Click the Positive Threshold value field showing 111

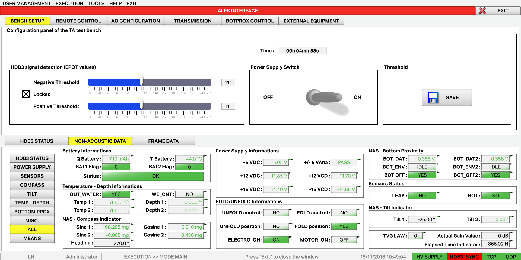coord(228,106)
